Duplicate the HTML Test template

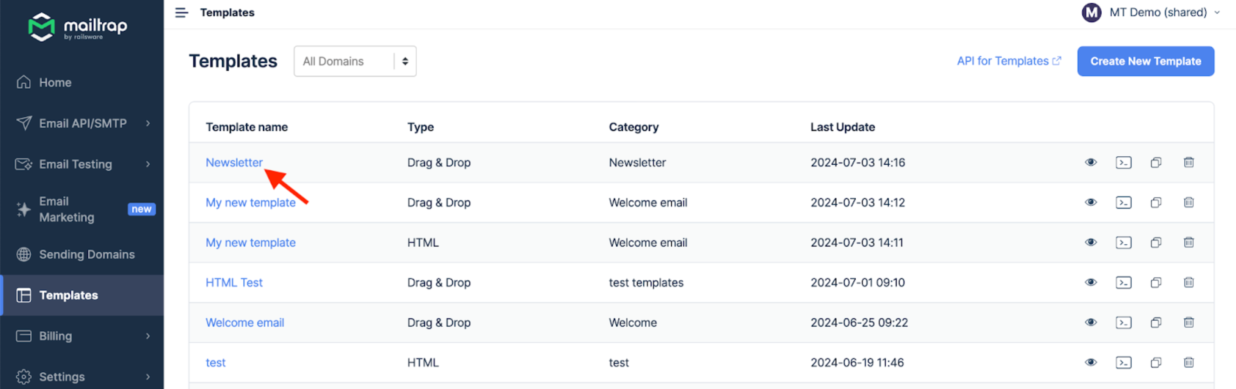click(x=1155, y=282)
